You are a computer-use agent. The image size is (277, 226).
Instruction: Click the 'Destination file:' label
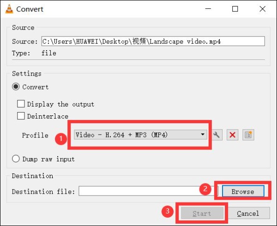pos(43,191)
